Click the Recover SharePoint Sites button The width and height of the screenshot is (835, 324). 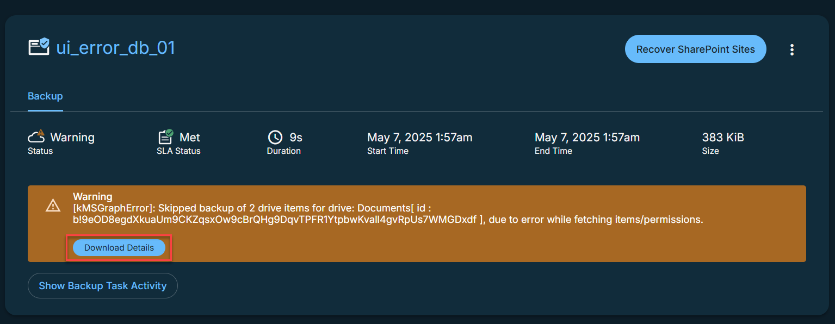(x=695, y=49)
